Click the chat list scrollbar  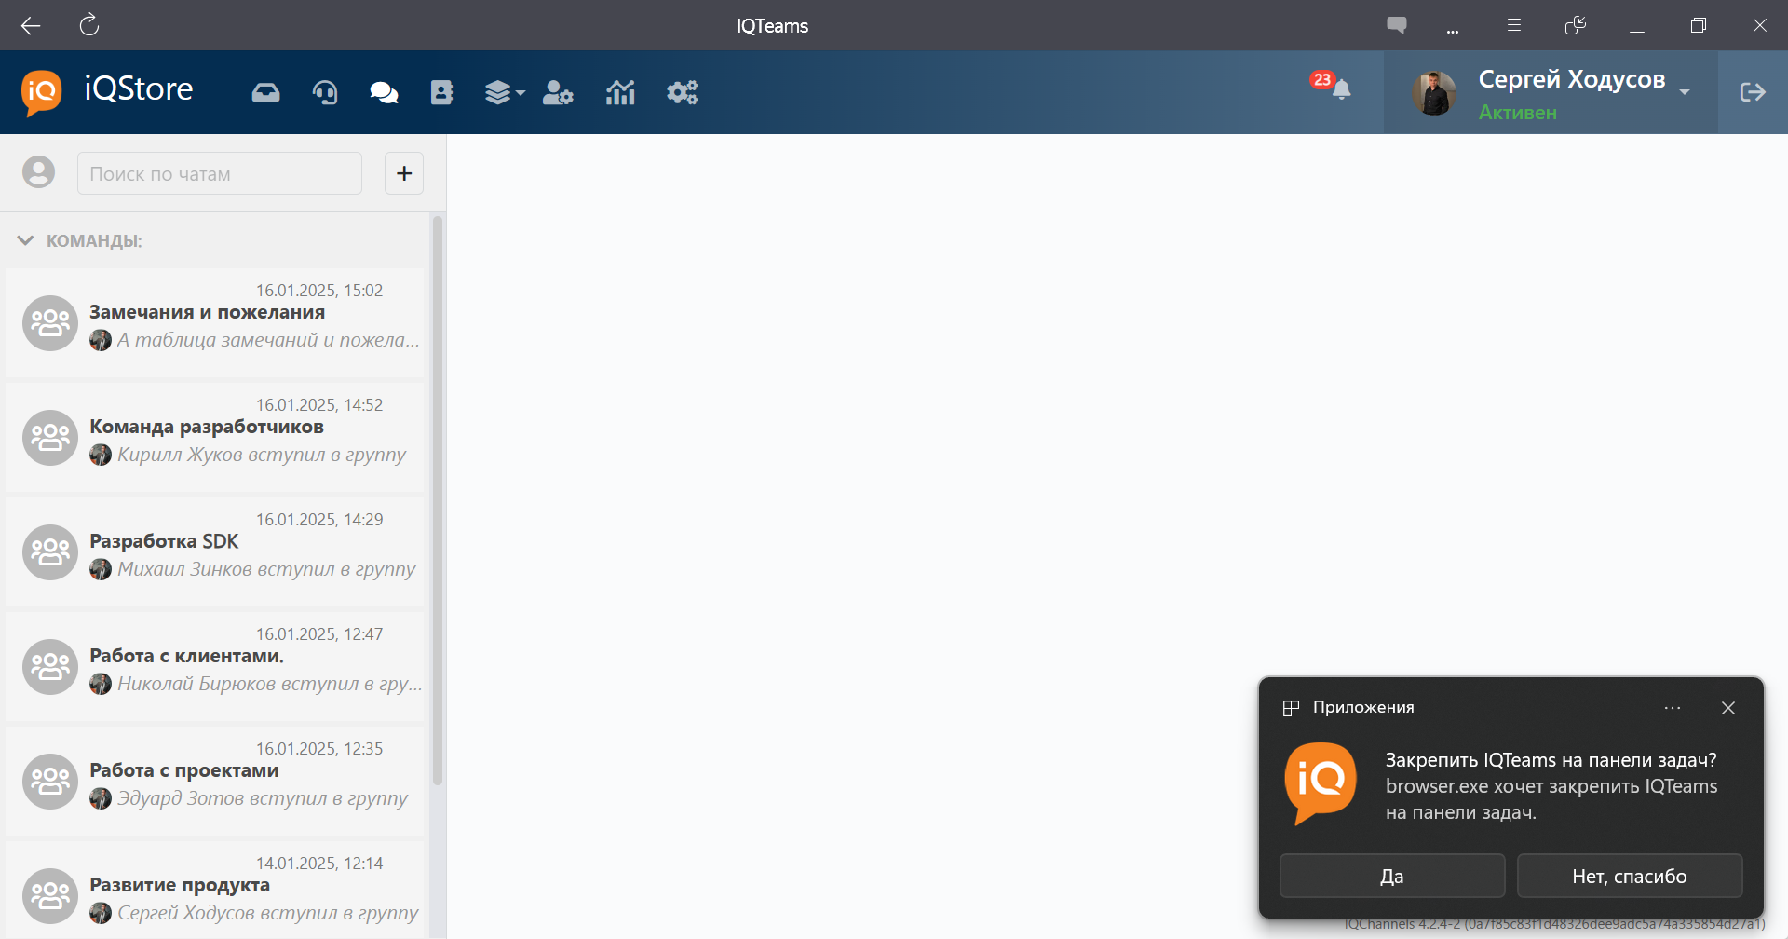coord(438,501)
